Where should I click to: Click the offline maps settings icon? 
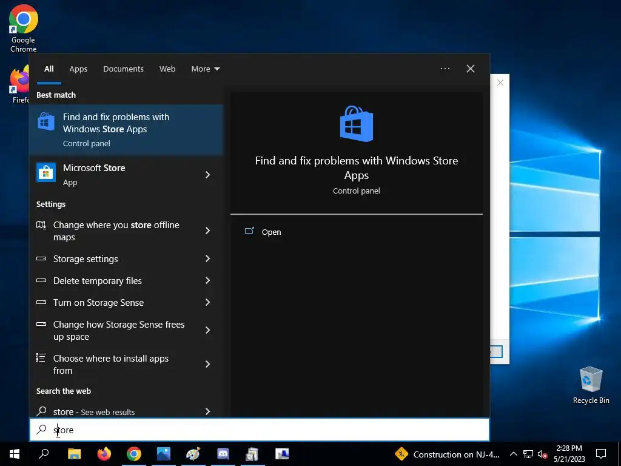pos(41,225)
